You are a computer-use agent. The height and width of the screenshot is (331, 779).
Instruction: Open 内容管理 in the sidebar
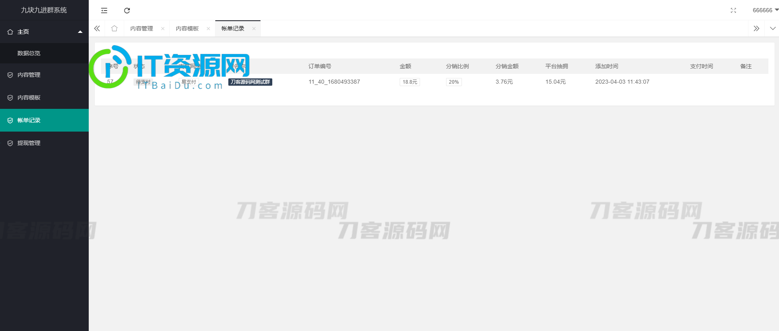pyautogui.click(x=44, y=75)
